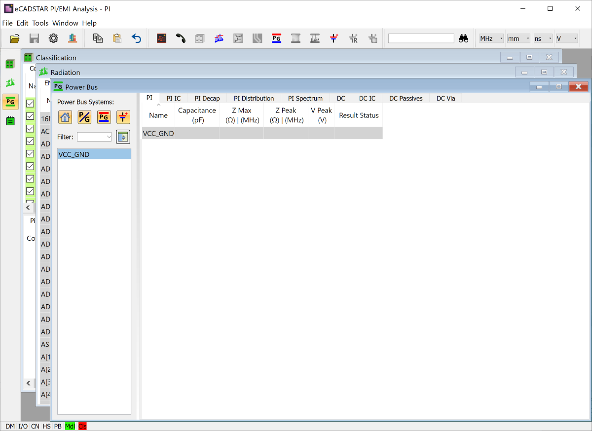
Task: Sort by the Capacitance (pF) column header
Action: click(x=197, y=115)
